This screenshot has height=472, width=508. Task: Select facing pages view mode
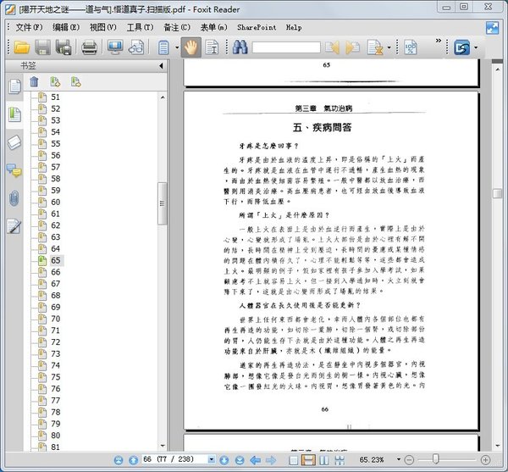(x=324, y=460)
